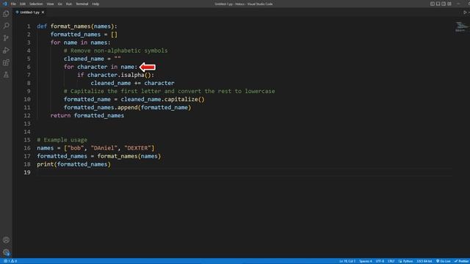Click the UTF-8 encoding indicator
The width and height of the screenshot is (470, 264).
[380, 261]
